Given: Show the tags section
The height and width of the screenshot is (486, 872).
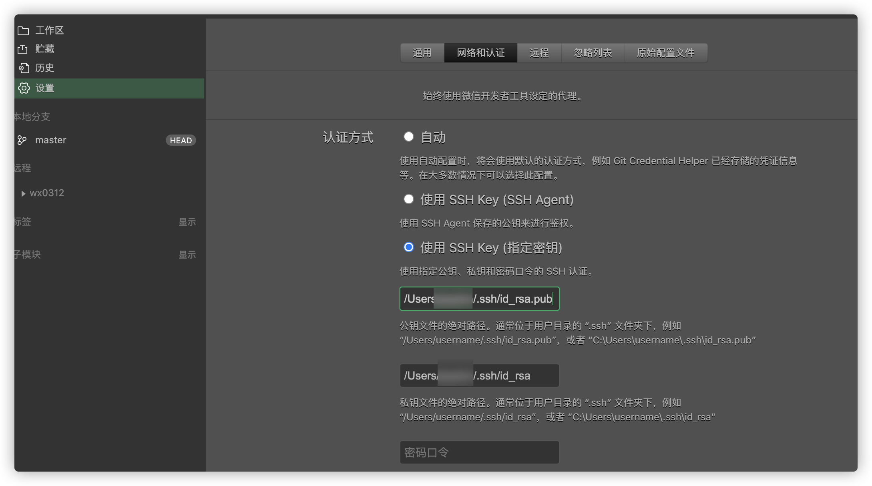Looking at the screenshot, I should 187,222.
